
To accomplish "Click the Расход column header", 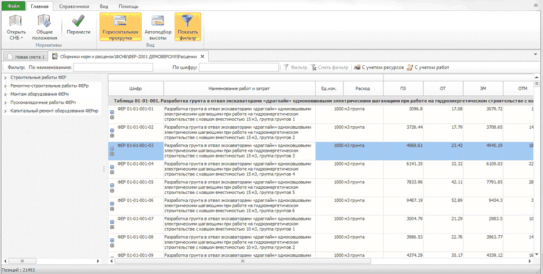I will 363,88.
